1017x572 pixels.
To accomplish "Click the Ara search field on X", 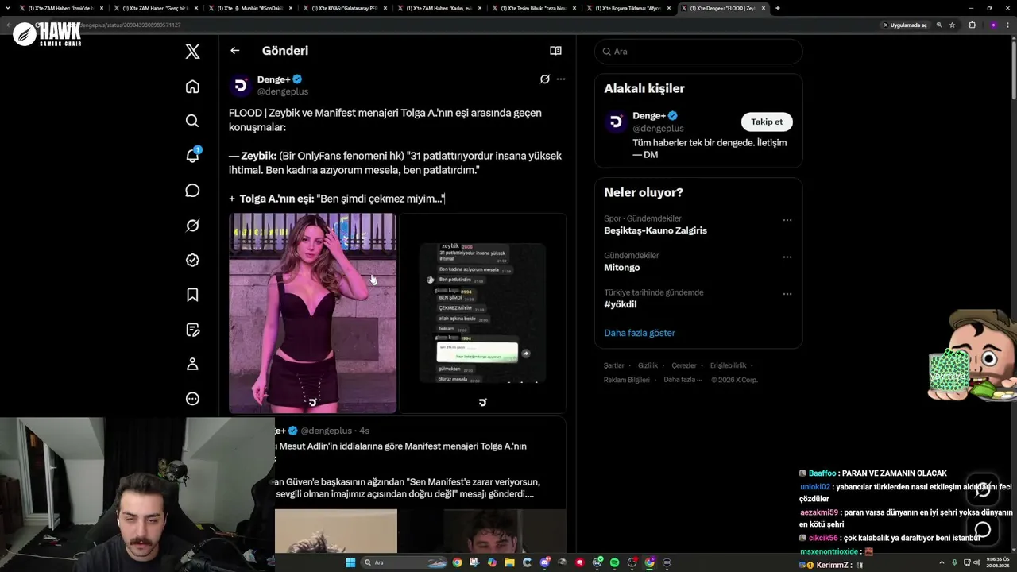I will tap(698, 52).
